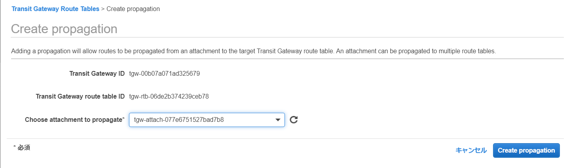Click the route table ID tgw-rtb-06de2b374239ceb78

click(x=169, y=97)
